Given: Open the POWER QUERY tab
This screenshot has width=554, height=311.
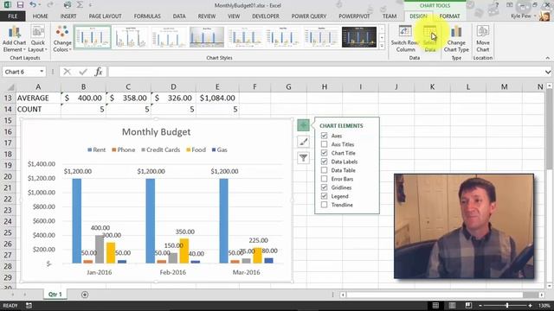Looking at the screenshot, I should 309,16.
